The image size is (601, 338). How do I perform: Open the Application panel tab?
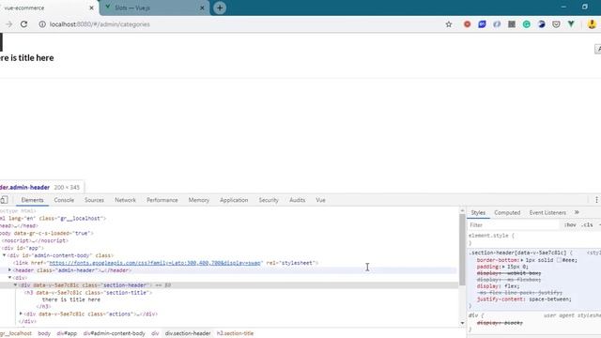tap(234, 200)
